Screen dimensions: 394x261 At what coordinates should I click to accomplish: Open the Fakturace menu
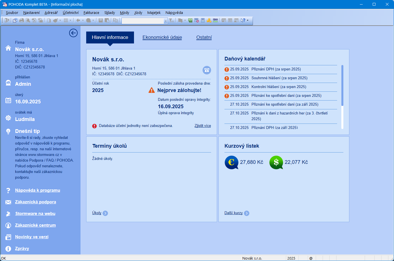pyautogui.click(x=91, y=12)
